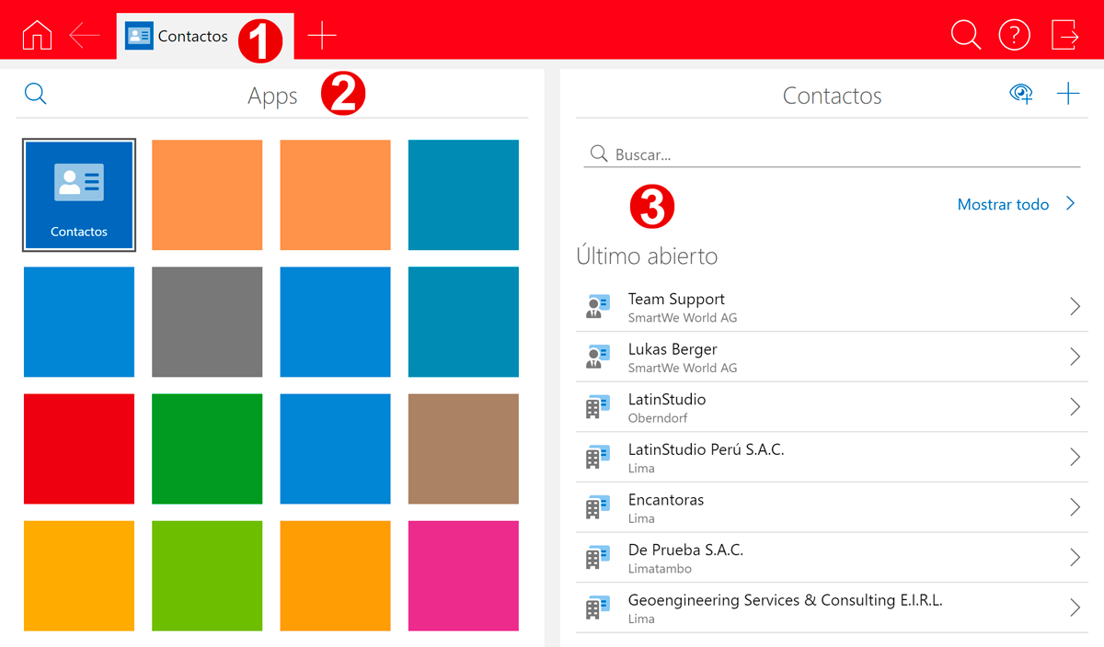Expand the Lukas Berger entry chevron
The width and height of the screenshot is (1104, 647).
pyautogui.click(x=1075, y=357)
